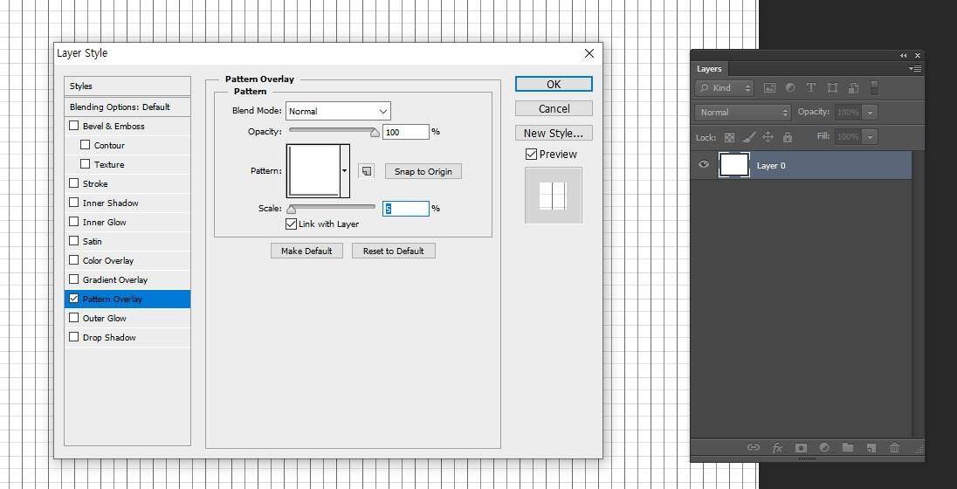Toggle the layer filtering on/off switch
This screenshot has height=489, width=957.
coord(874,87)
